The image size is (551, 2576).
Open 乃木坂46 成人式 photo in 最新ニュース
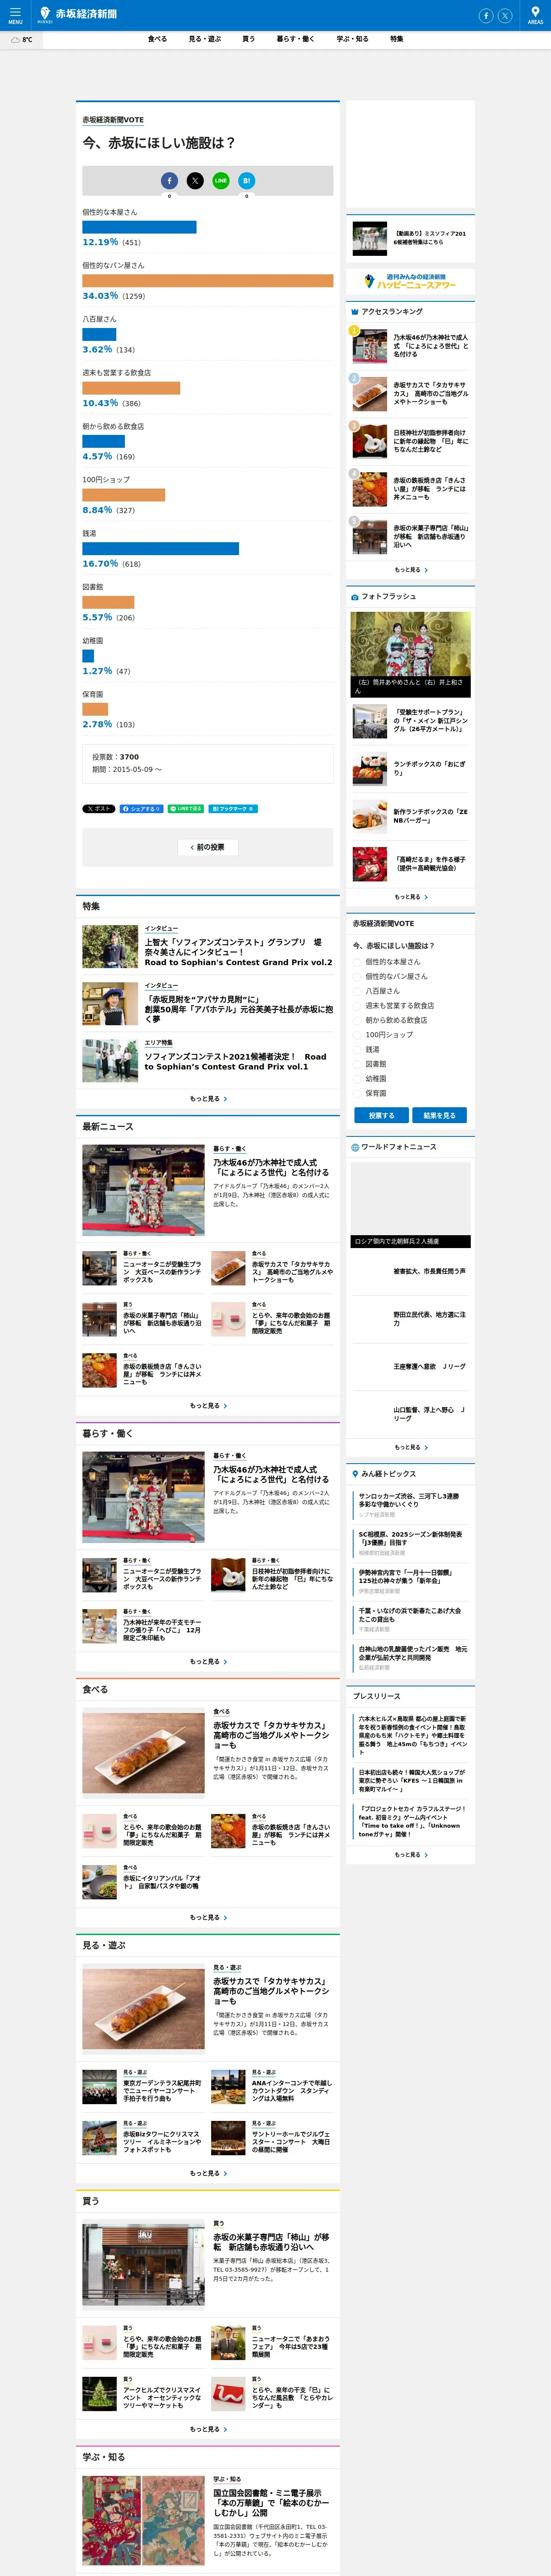click(143, 1191)
